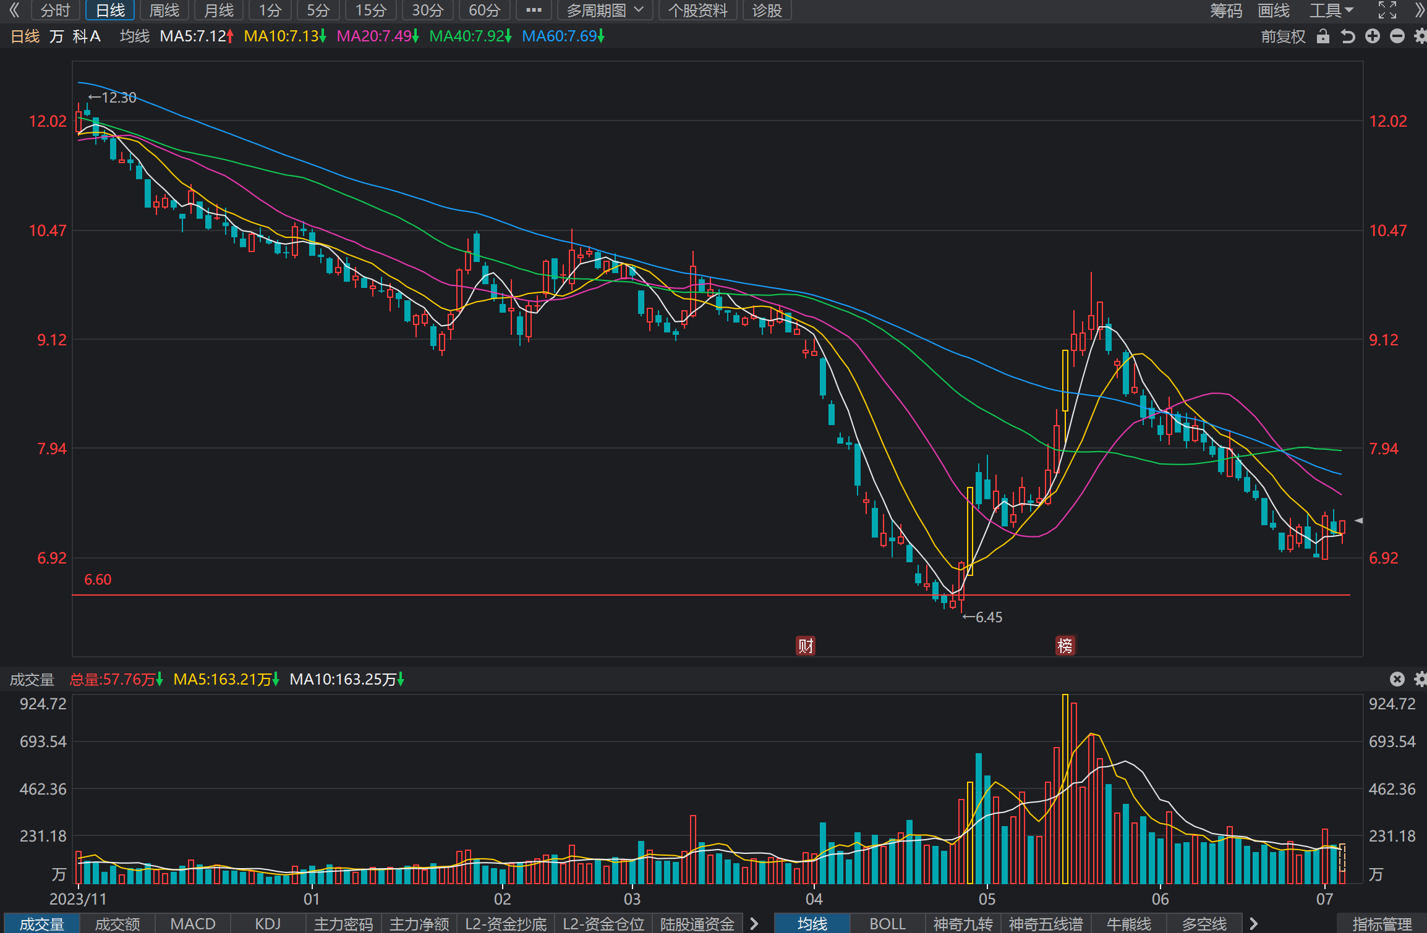This screenshot has width=1427, height=933.
Task: Switch overlay to 神奇九转
Action: [x=963, y=924]
